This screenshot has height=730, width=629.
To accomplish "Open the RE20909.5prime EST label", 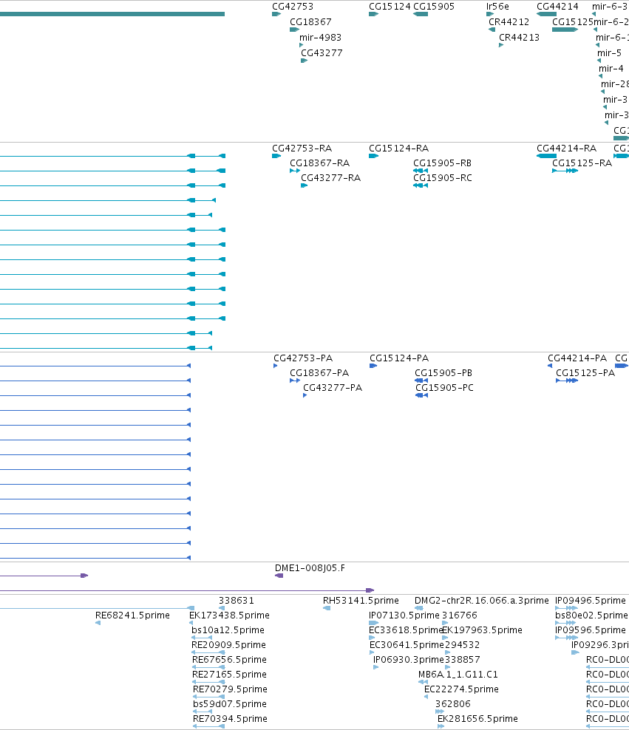I will [x=229, y=645].
